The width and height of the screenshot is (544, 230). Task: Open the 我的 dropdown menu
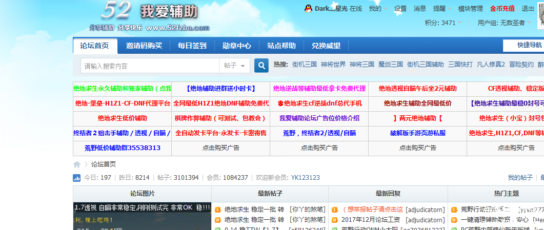pos(378,9)
